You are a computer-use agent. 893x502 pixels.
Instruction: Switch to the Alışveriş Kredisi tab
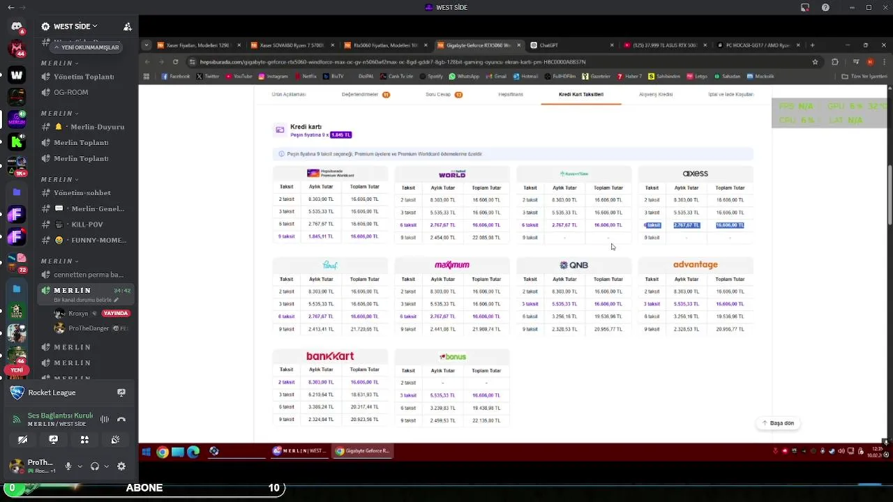(656, 94)
